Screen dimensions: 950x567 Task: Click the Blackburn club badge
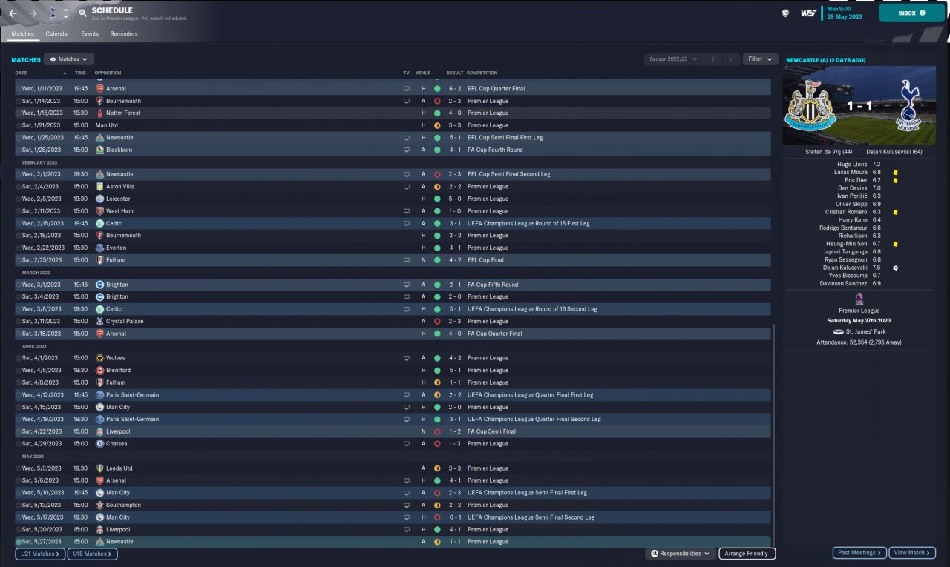point(100,150)
